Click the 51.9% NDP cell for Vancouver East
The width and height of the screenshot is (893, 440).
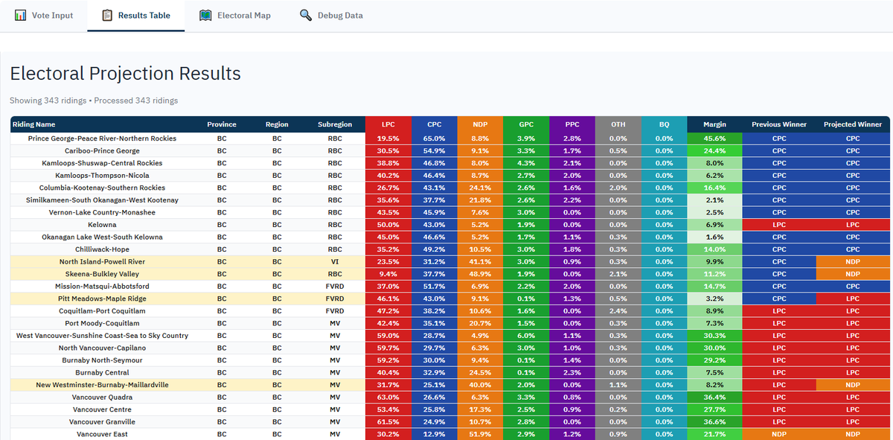pyautogui.click(x=480, y=433)
